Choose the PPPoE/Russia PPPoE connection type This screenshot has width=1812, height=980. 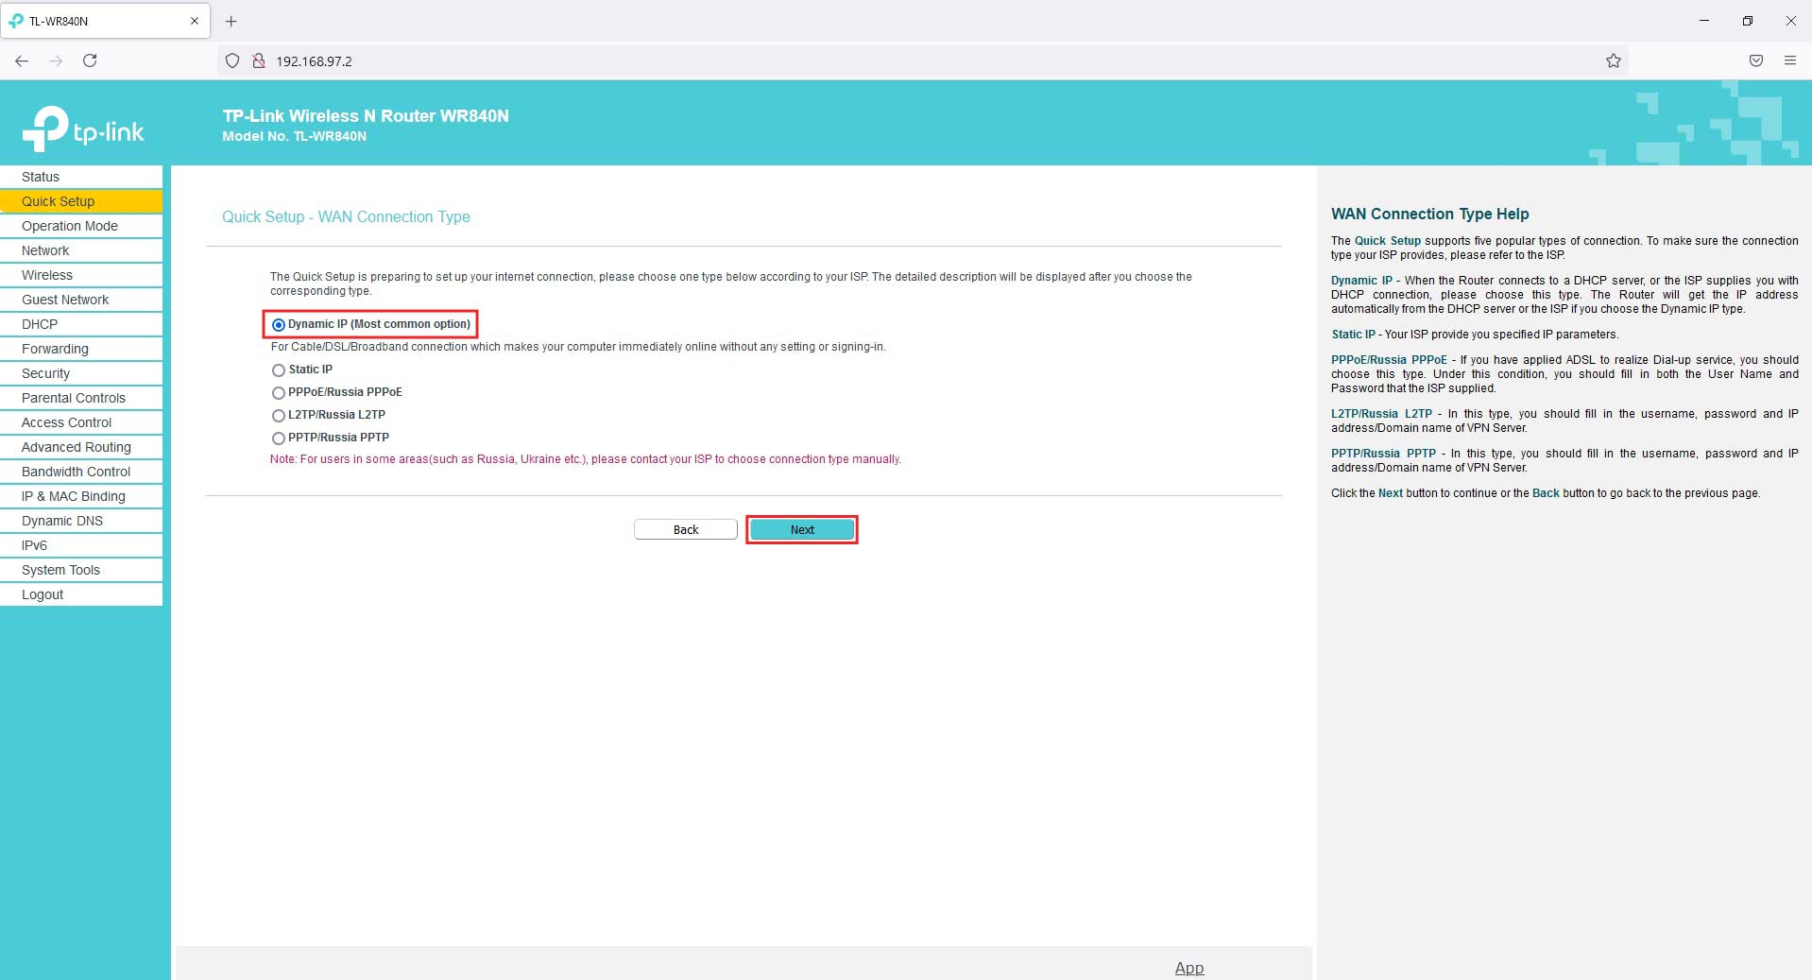(278, 392)
